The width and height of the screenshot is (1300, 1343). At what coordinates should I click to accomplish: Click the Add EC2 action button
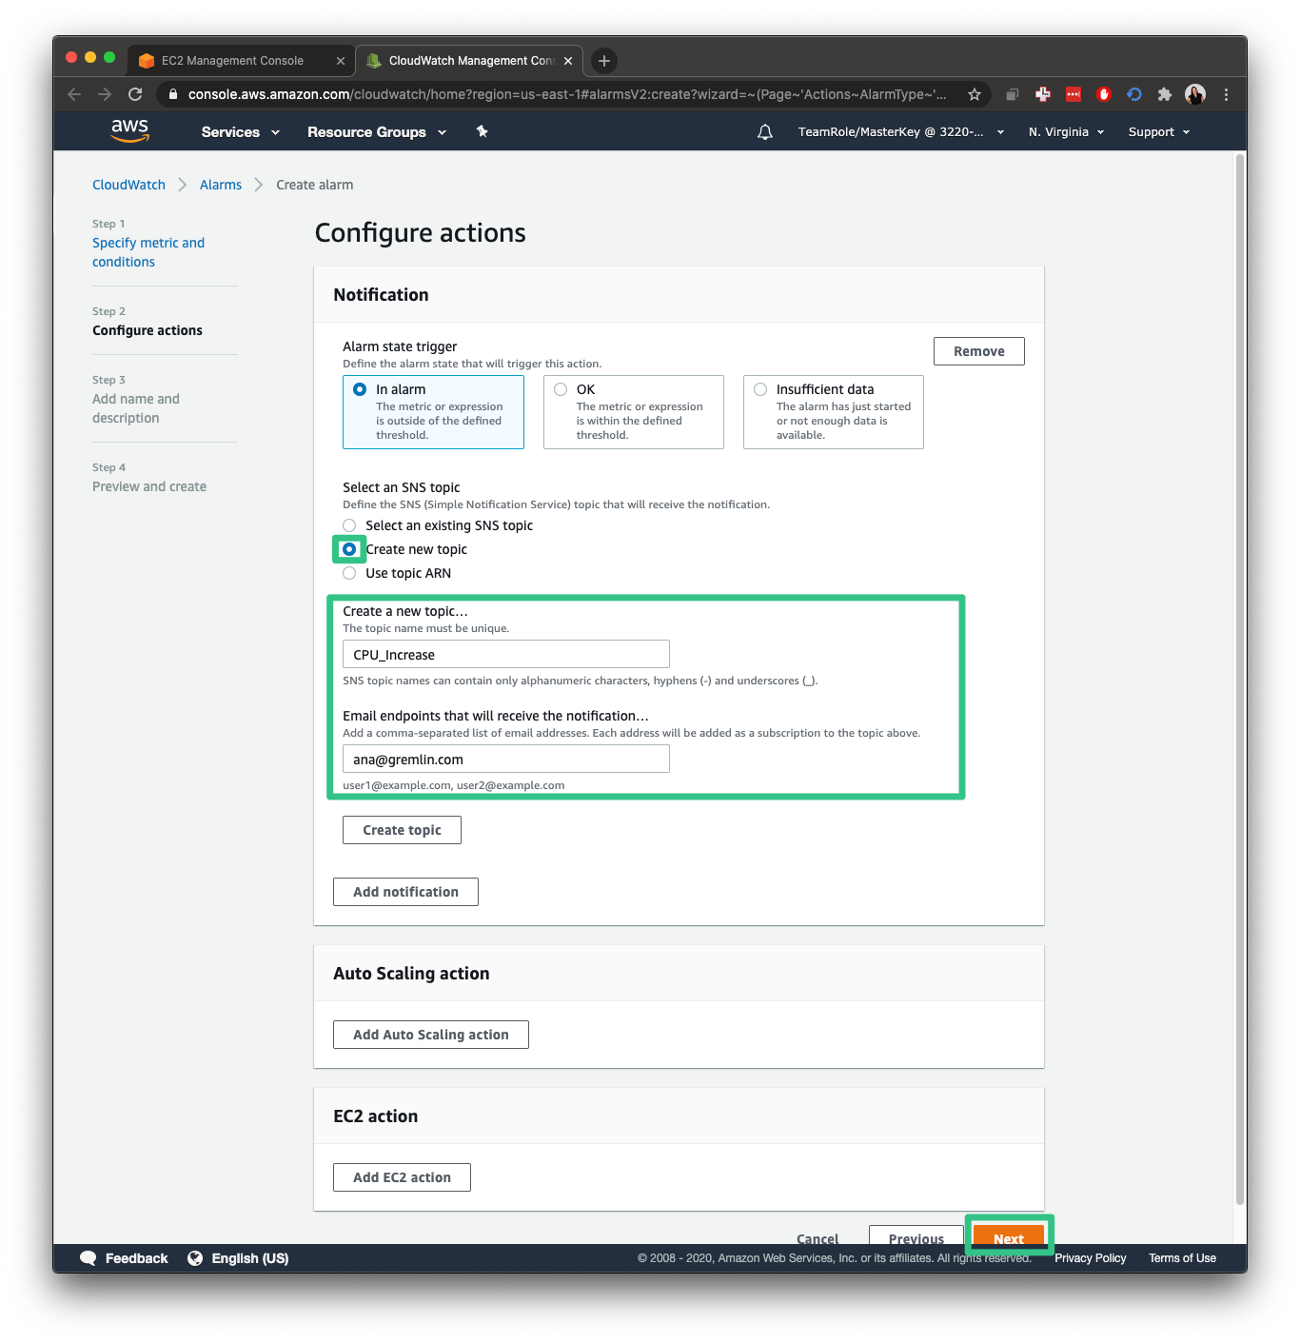pyautogui.click(x=402, y=1177)
